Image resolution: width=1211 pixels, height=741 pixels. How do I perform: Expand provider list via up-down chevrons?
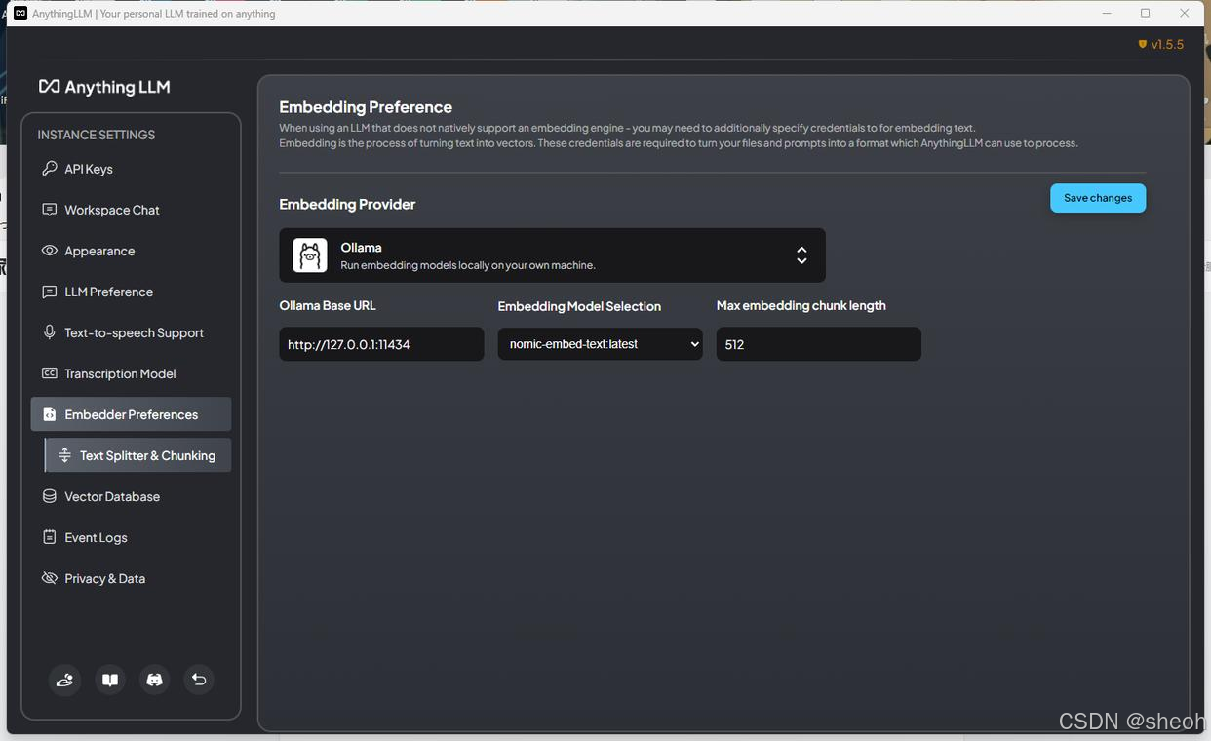coord(801,255)
